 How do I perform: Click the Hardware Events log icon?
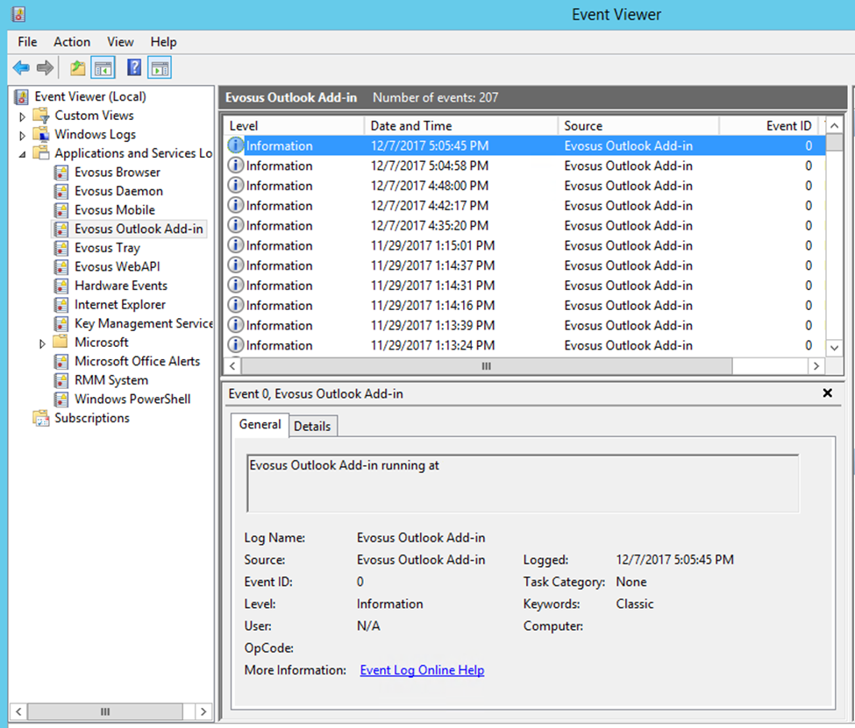61,286
